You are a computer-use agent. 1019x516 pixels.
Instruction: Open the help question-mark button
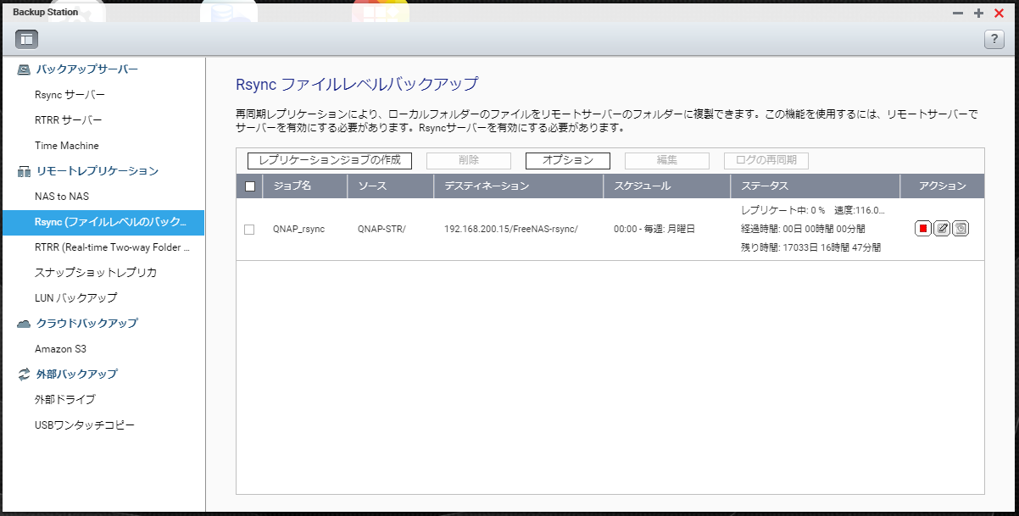tap(994, 39)
